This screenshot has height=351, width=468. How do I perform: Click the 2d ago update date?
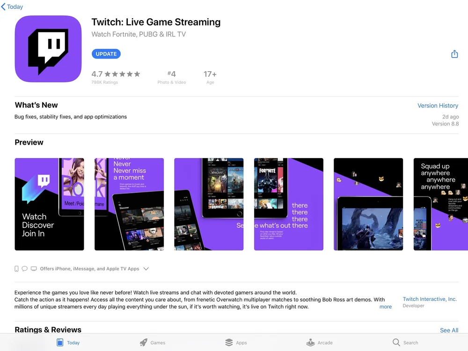click(x=450, y=117)
